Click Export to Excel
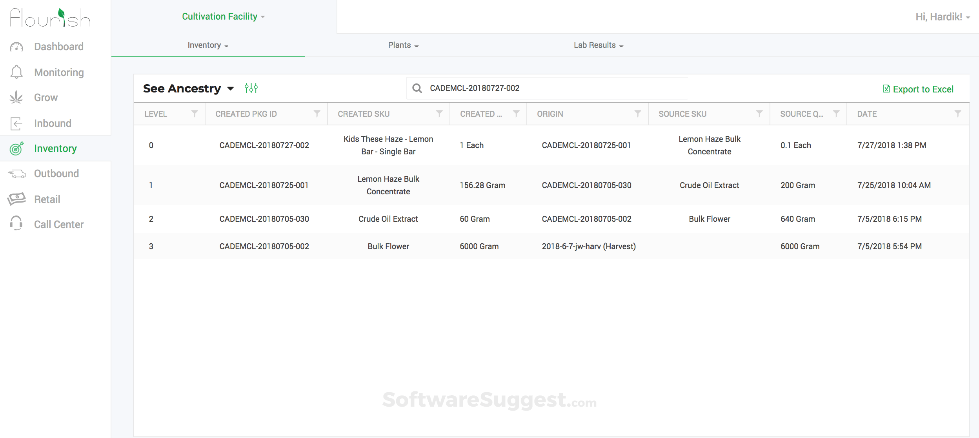This screenshot has height=438, width=979. 918,89
